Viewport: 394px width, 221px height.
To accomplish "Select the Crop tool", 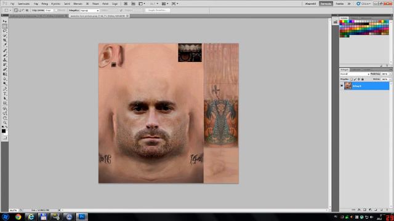I will tap(4, 41).
